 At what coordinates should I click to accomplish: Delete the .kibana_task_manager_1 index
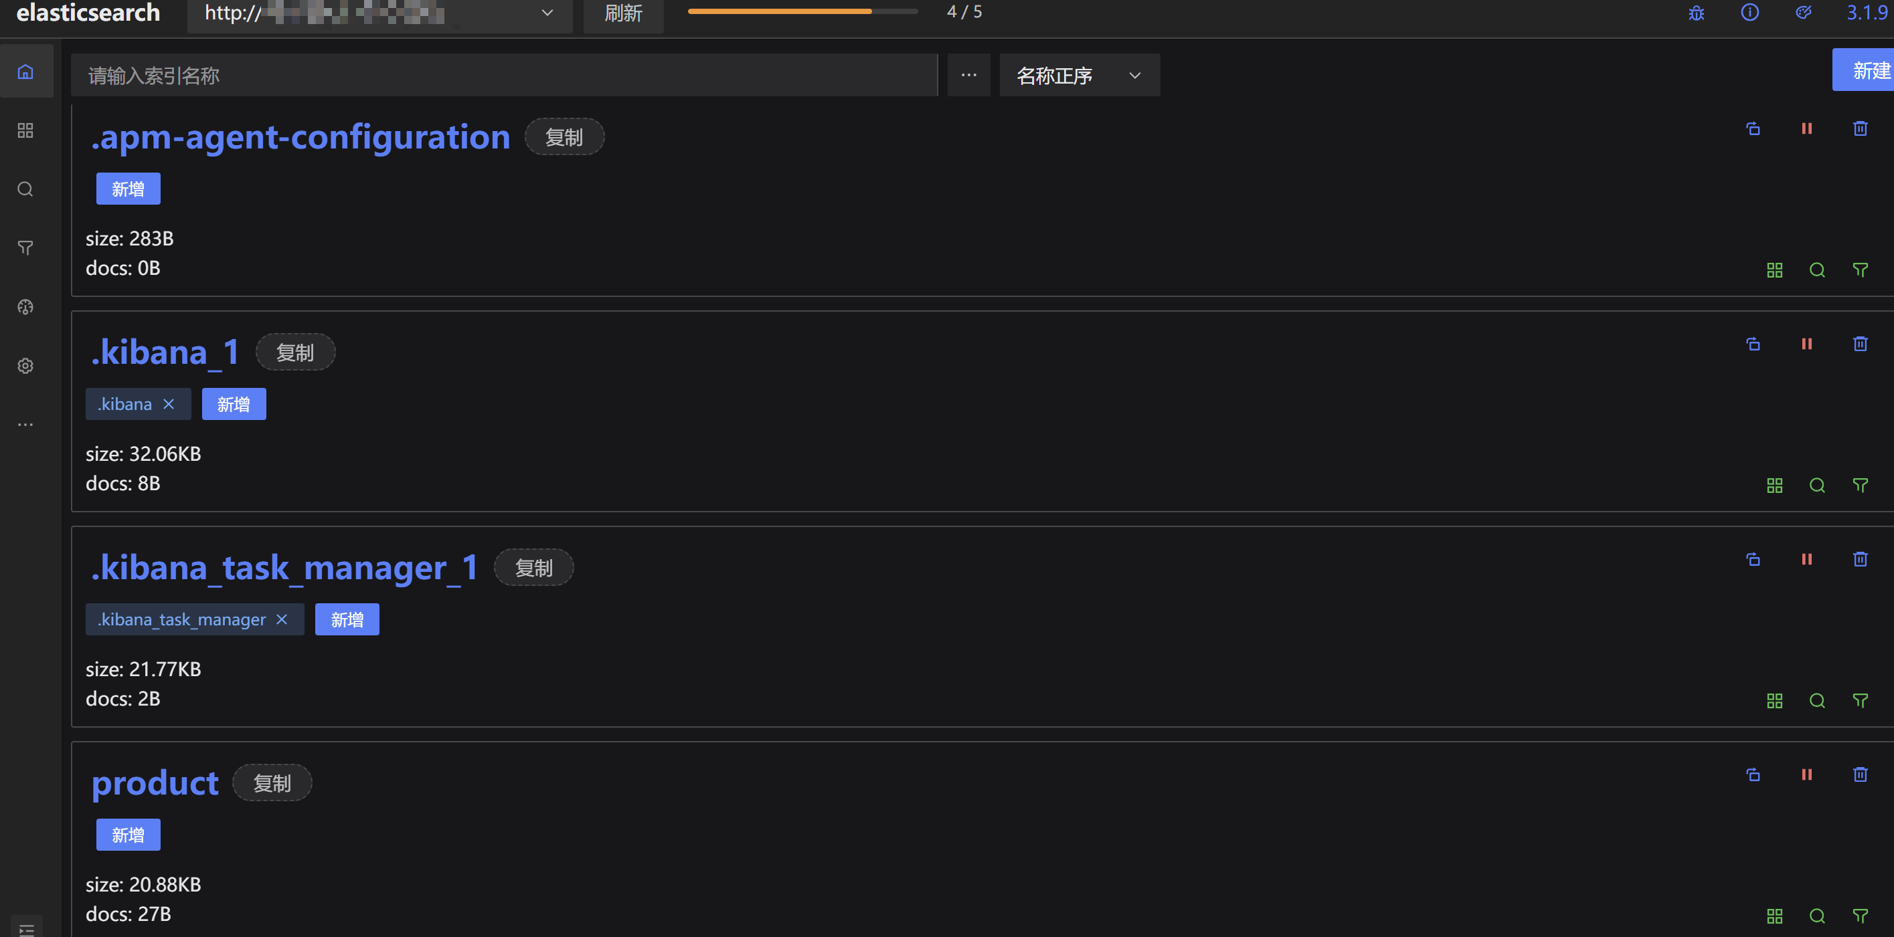(1860, 559)
